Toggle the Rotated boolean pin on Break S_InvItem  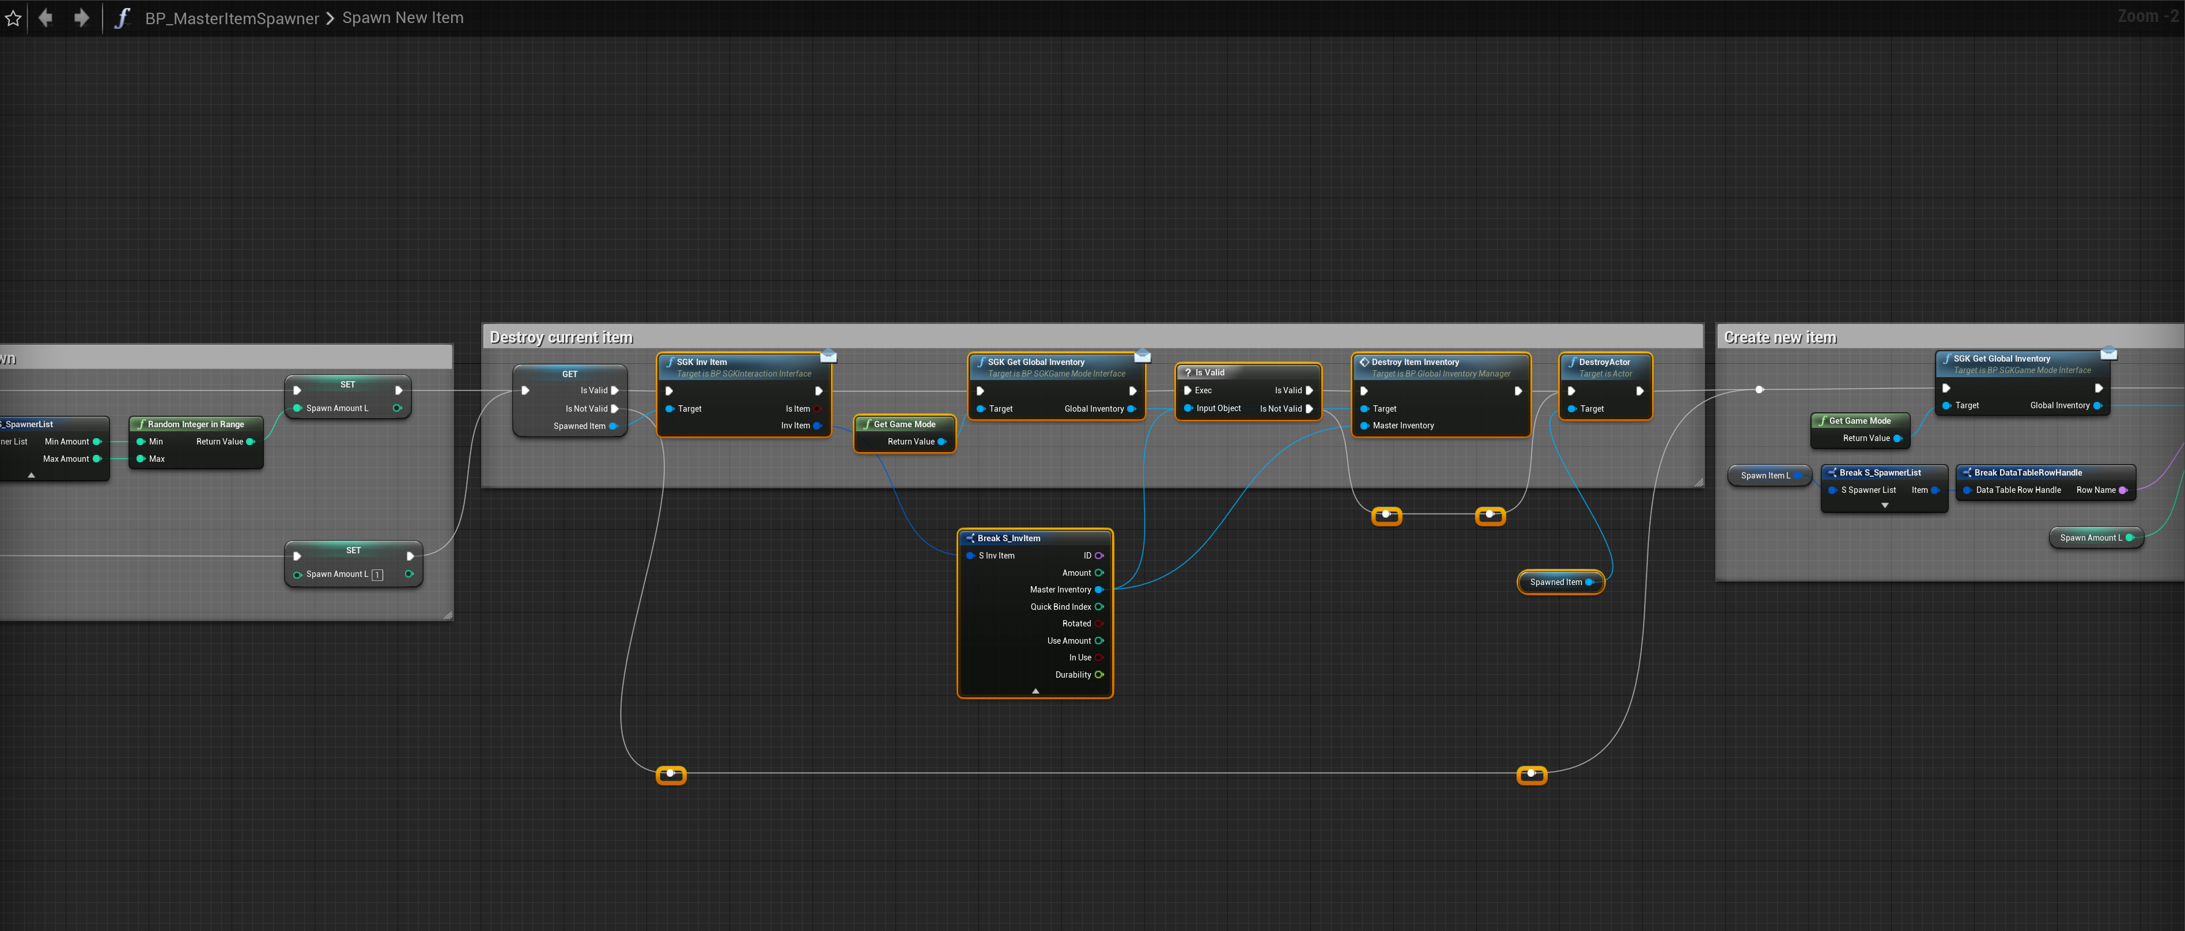[x=1099, y=624]
